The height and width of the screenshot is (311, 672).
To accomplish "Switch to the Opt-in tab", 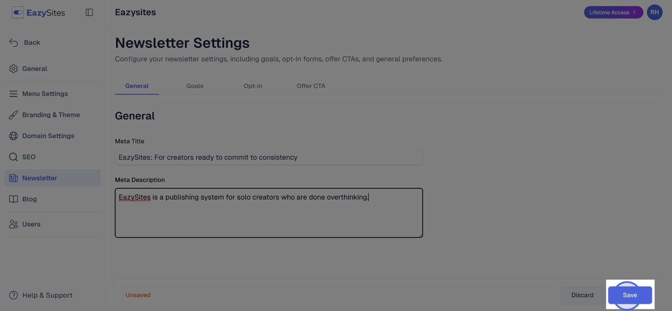I will click(x=253, y=86).
